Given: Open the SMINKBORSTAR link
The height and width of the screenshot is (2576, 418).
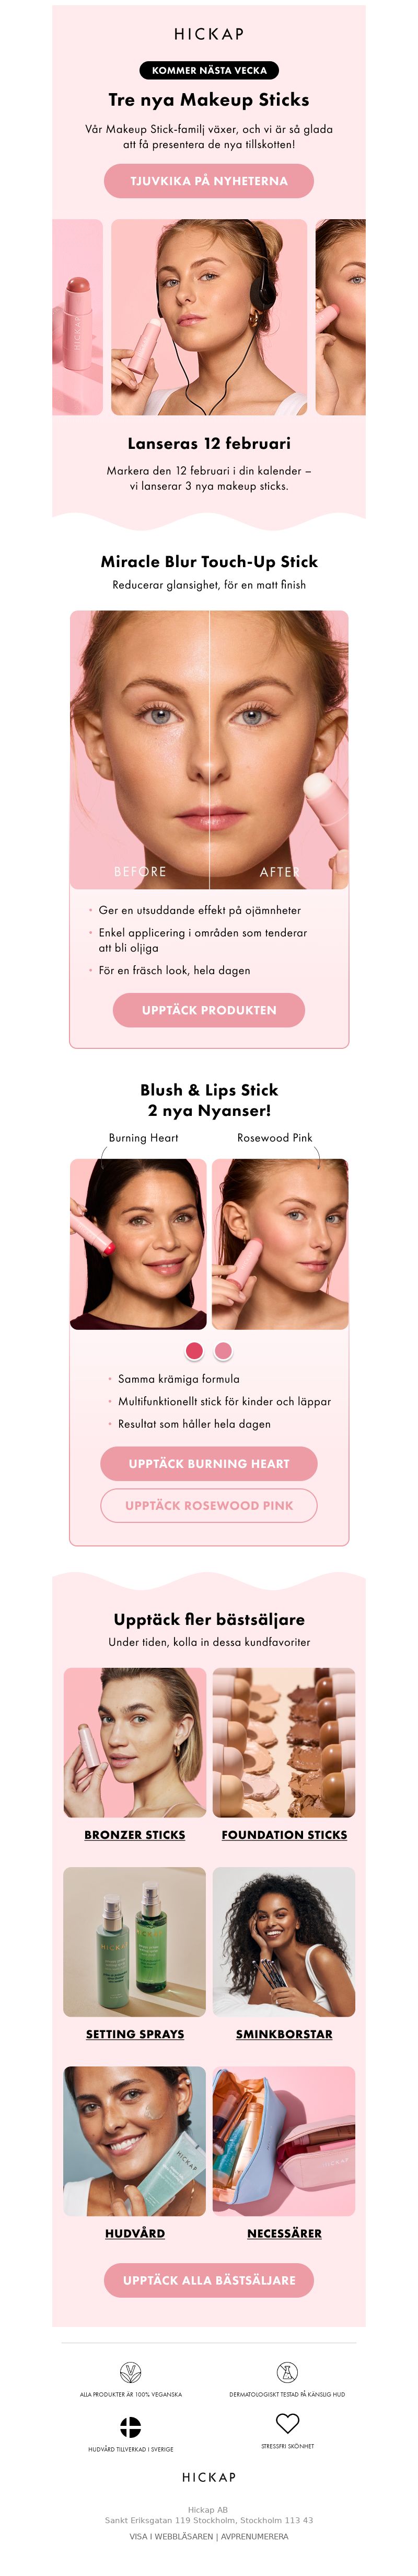Looking at the screenshot, I should tap(284, 2034).
